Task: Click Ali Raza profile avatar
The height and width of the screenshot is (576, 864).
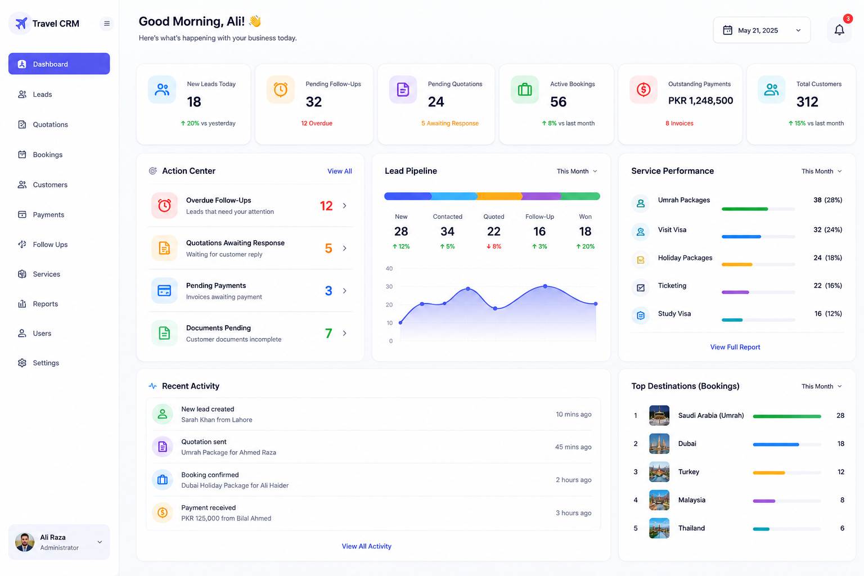Action: [x=25, y=542]
